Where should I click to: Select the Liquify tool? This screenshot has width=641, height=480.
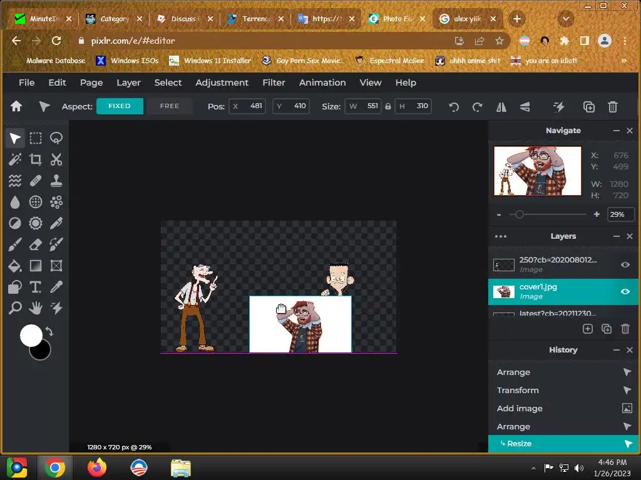(x=15, y=181)
